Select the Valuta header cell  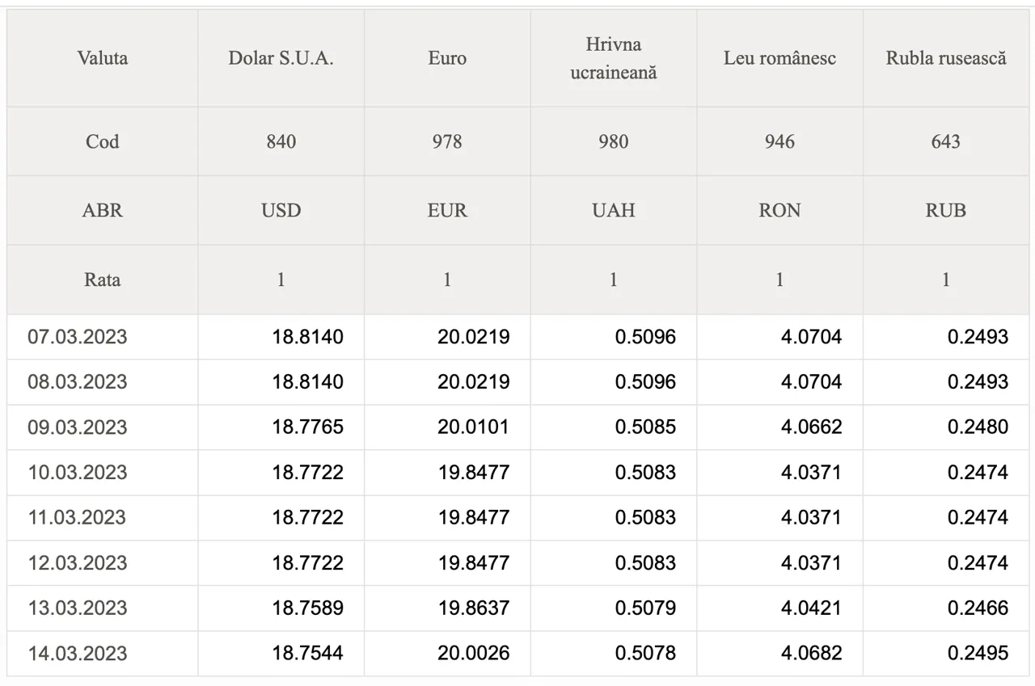[103, 58]
